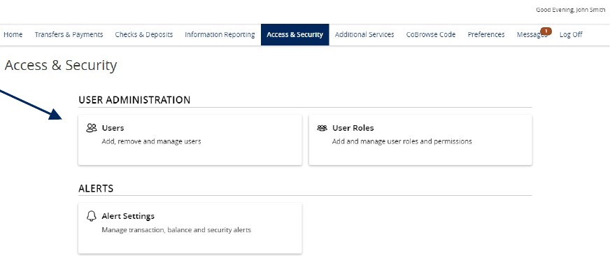Click 'Add, remove and manage users' text
Viewport: 610px width, 256px height.
click(x=151, y=141)
